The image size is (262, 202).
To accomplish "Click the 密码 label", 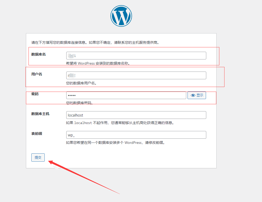I will point(35,94).
